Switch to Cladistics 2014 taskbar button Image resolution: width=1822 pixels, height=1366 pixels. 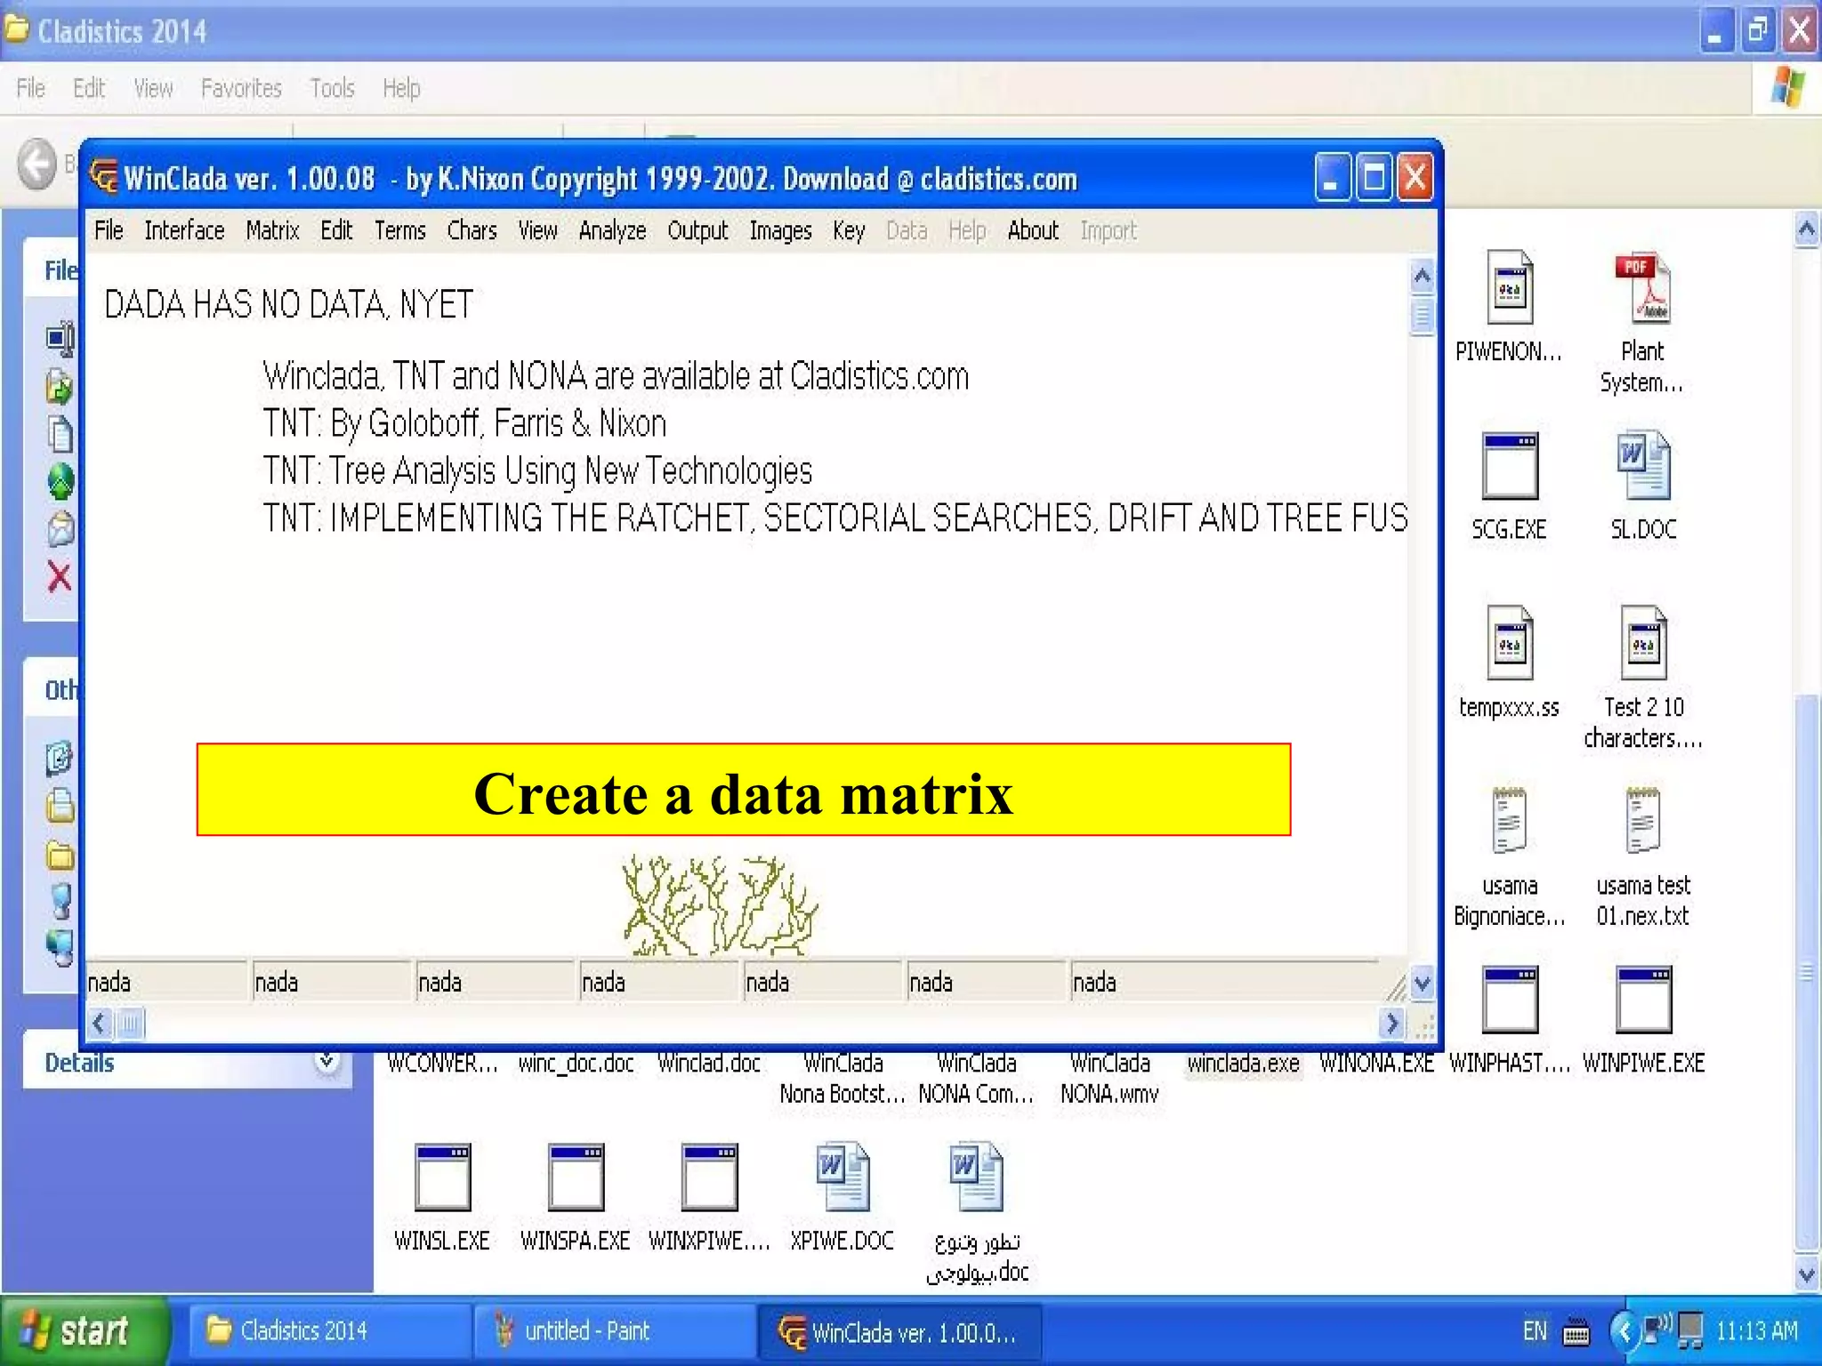click(x=329, y=1331)
